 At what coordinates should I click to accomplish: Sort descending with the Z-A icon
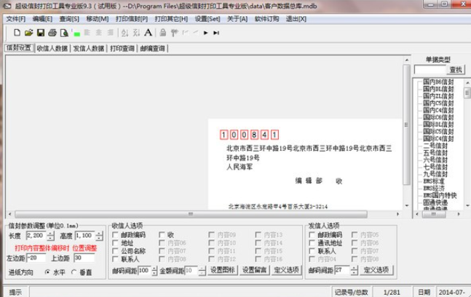tap(136, 33)
